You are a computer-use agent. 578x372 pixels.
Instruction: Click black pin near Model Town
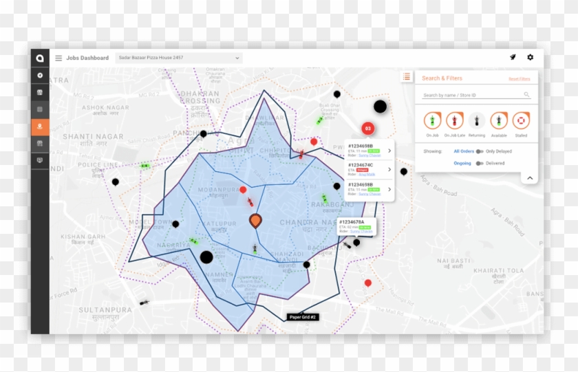[x=176, y=224]
